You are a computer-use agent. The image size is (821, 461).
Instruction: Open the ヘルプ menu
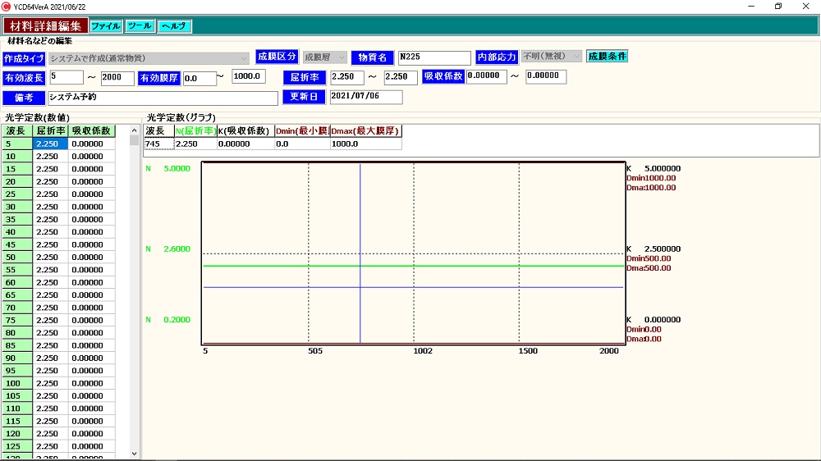tap(174, 26)
